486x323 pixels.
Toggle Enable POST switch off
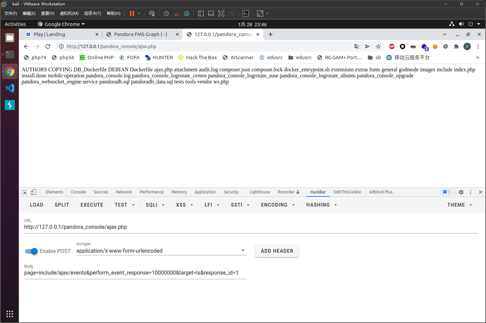pos(31,251)
